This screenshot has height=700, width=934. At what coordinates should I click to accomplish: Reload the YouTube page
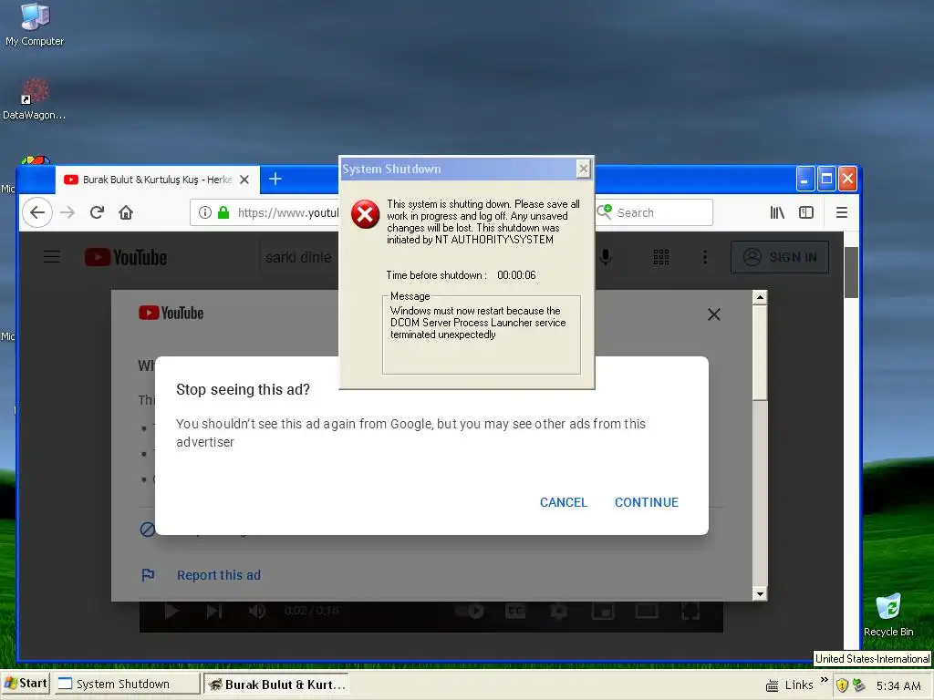coord(97,212)
